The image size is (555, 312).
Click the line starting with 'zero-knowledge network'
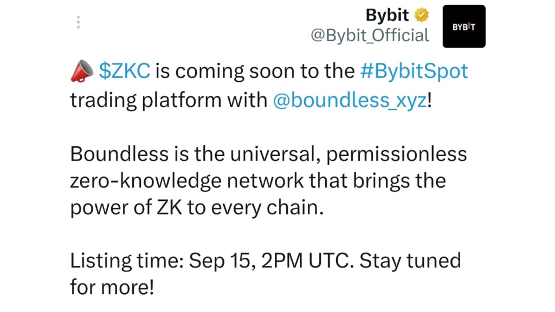pos(257,181)
